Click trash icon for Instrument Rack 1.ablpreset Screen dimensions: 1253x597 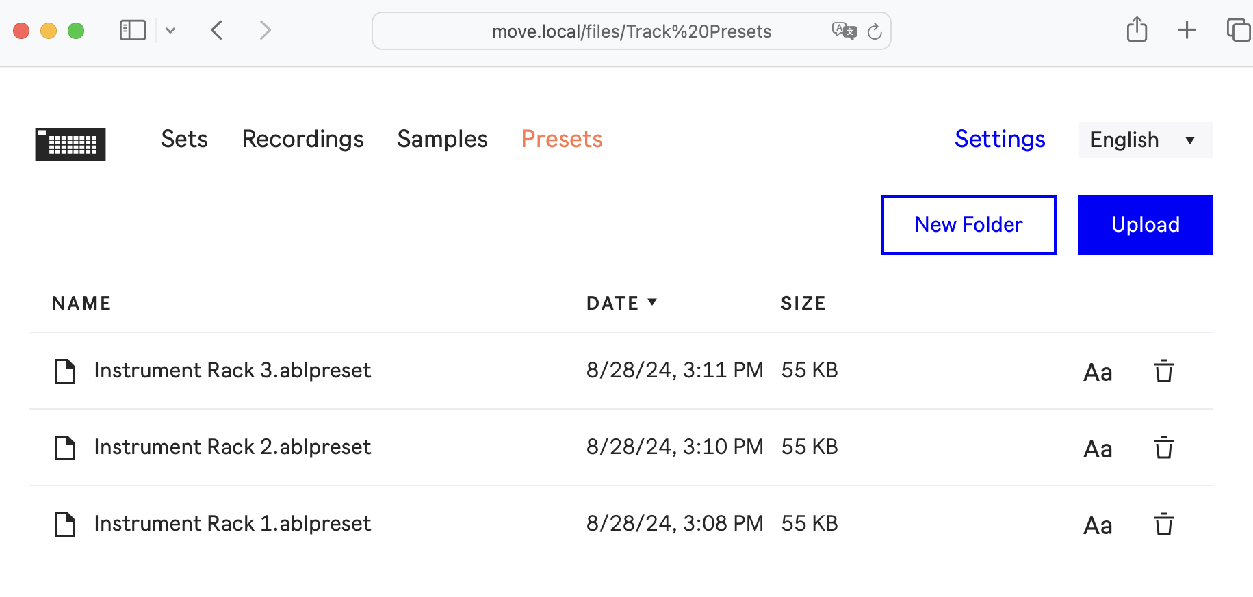1163,525
